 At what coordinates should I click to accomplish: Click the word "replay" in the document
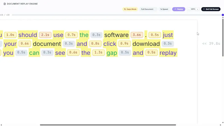click(168, 53)
